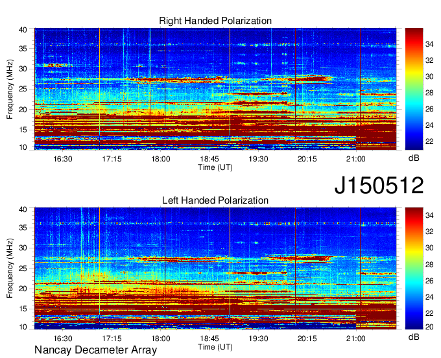Click the 25 MHz tick on Right Handed plot
The height and width of the screenshot is (358, 441).
(23, 89)
